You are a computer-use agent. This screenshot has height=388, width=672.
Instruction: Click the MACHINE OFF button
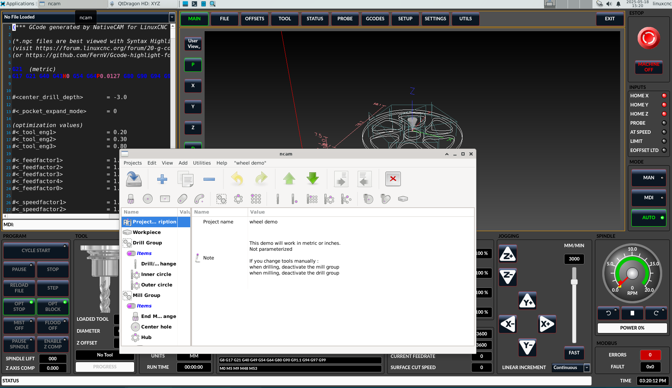pyautogui.click(x=649, y=67)
